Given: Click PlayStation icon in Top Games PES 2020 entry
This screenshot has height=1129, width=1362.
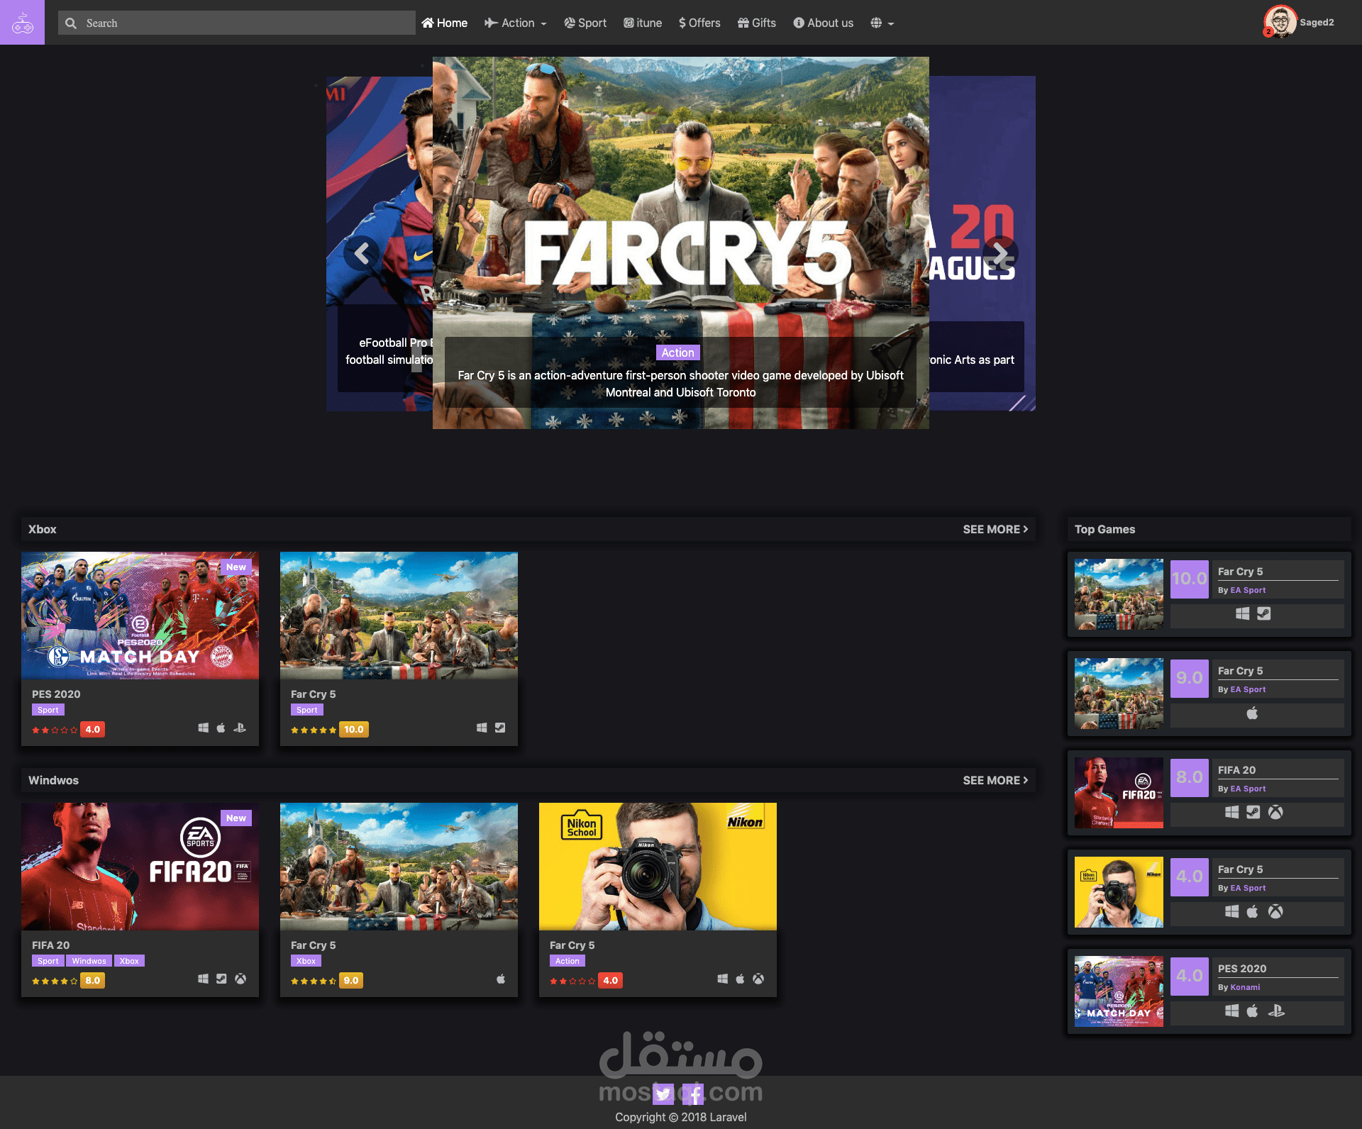Looking at the screenshot, I should [1276, 1011].
